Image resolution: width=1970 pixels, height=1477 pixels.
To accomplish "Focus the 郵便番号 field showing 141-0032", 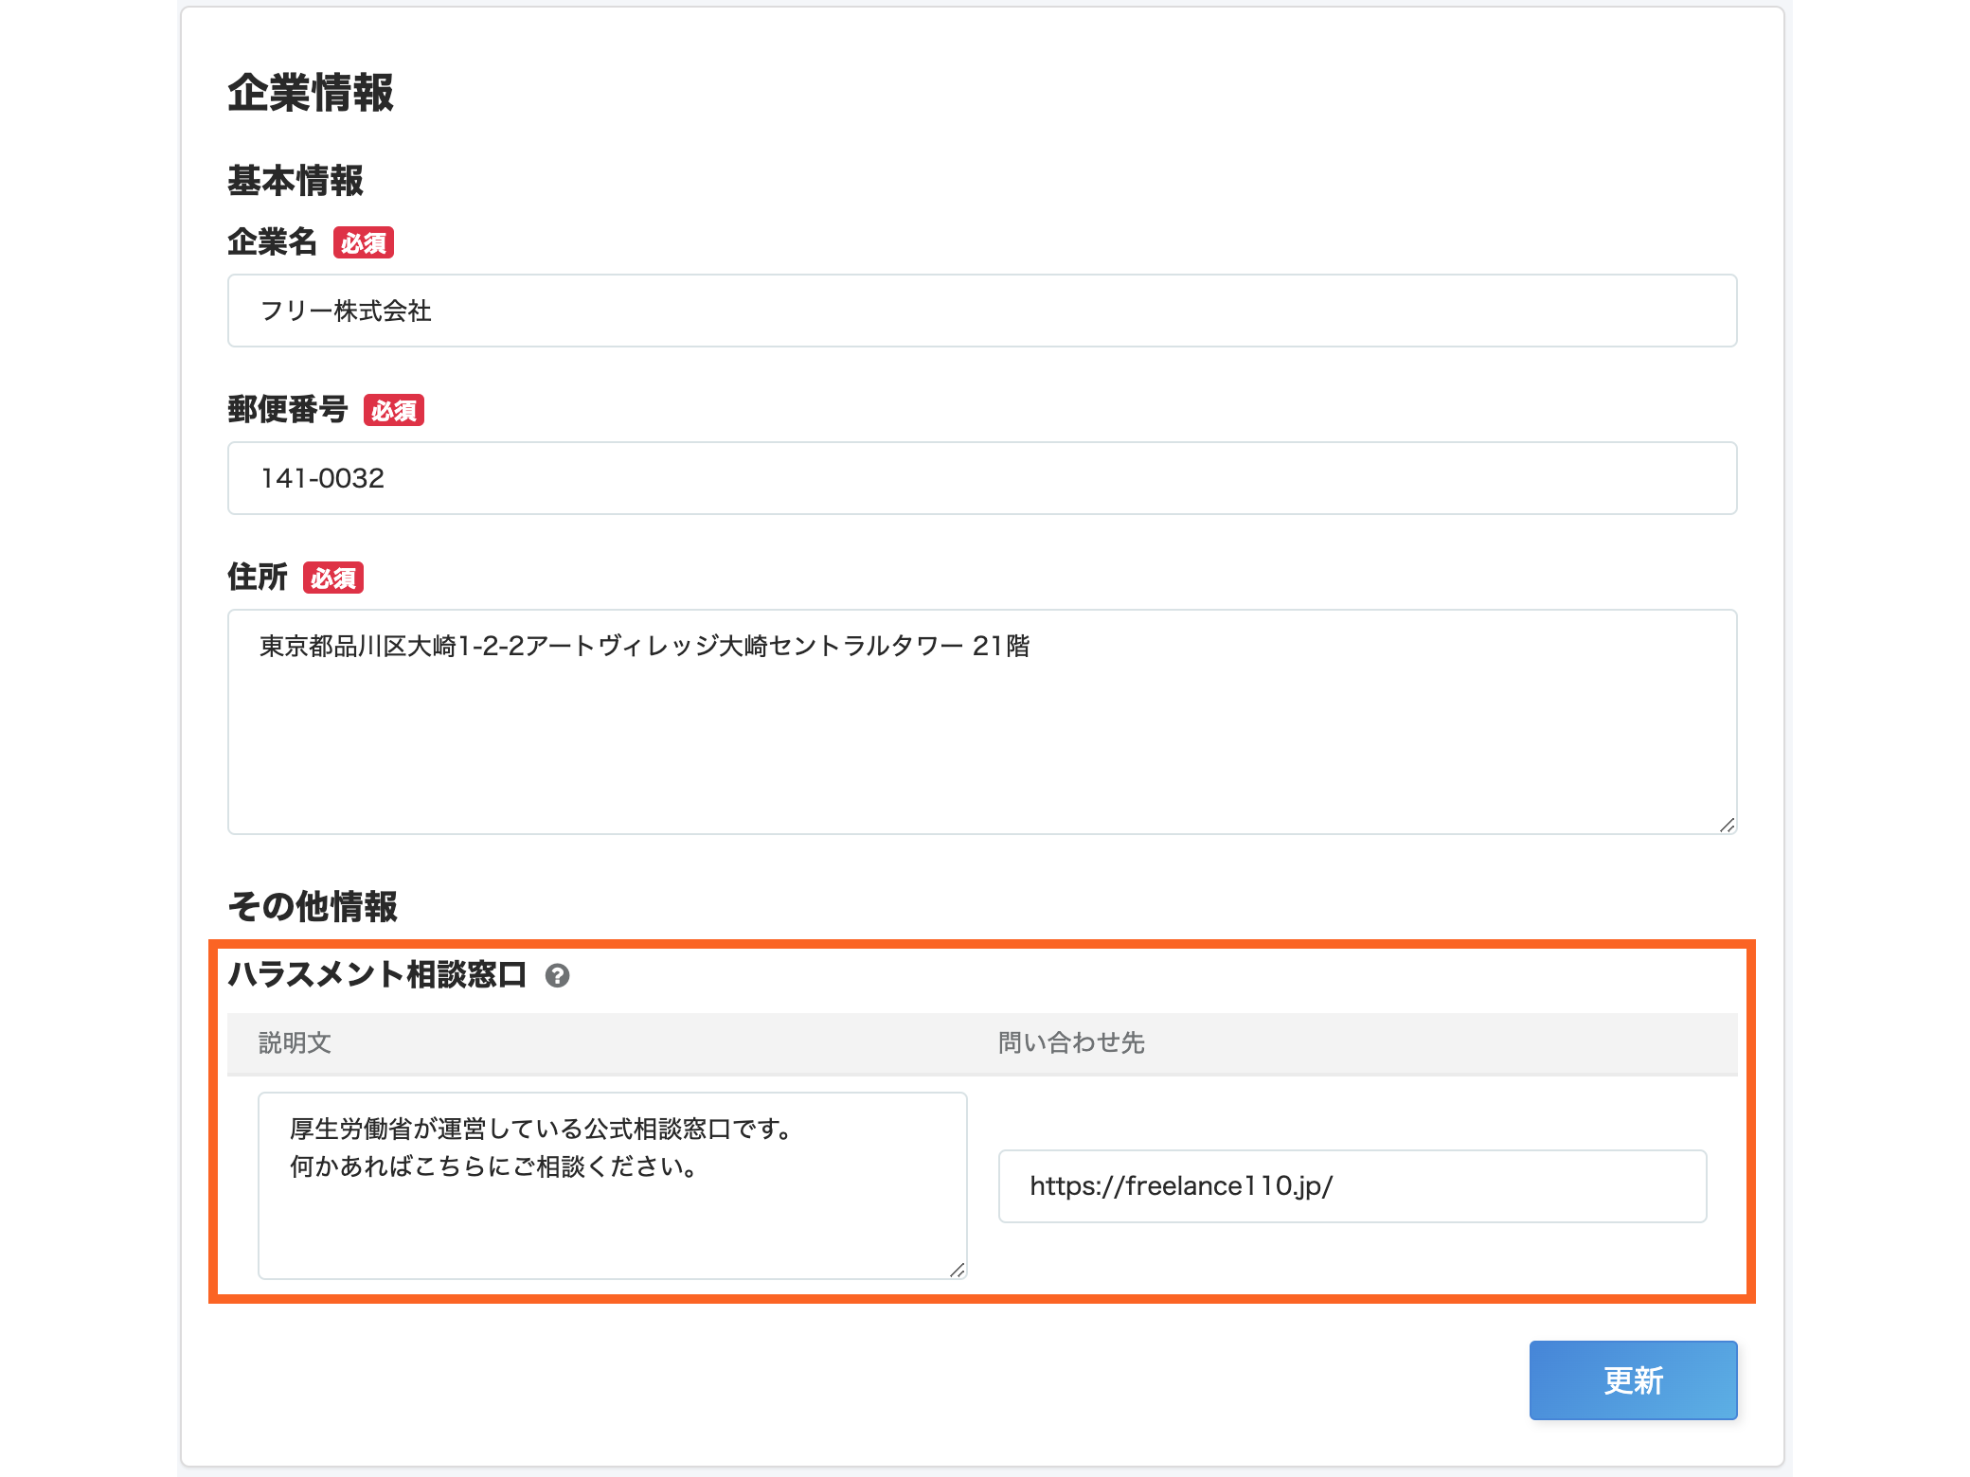I will pyautogui.click(x=982, y=478).
